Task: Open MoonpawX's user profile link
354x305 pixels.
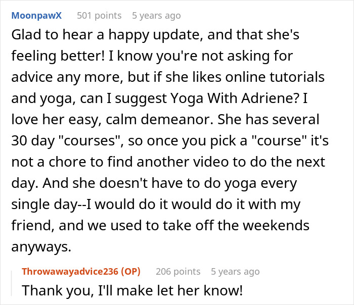Action: pos(36,15)
